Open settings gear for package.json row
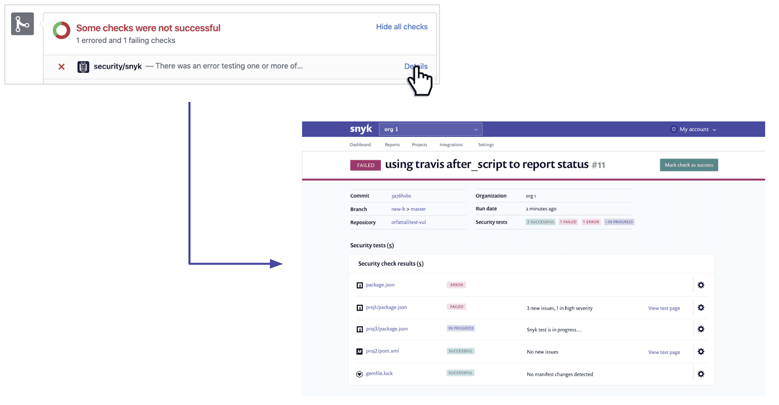 click(701, 285)
